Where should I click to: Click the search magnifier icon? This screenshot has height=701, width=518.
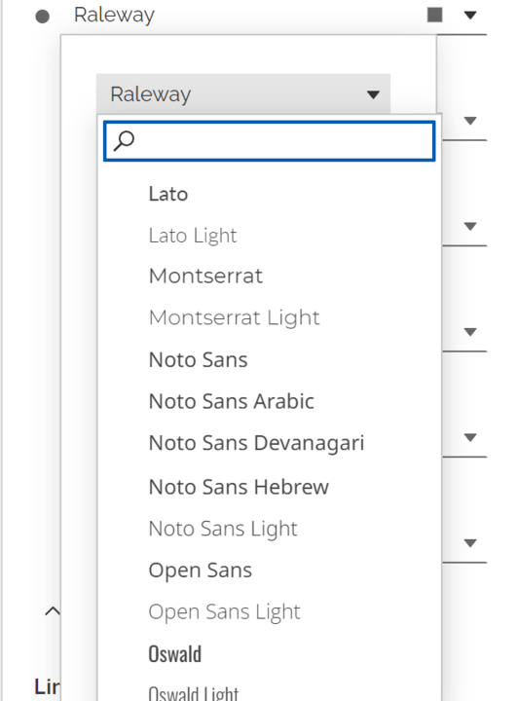pyautogui.click(x=124, y=141)
